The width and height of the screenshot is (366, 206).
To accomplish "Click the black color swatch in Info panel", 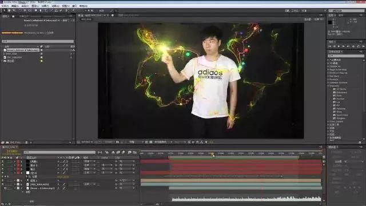I will pos(330,22).
